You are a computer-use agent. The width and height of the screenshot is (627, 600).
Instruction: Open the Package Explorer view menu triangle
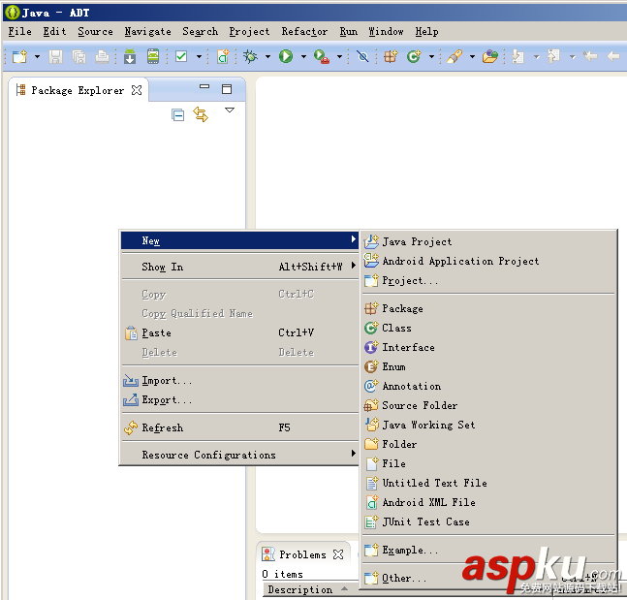click(x=230, y=110)
